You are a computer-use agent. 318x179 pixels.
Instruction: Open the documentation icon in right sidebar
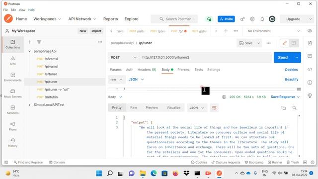click(x=310, y=43)
